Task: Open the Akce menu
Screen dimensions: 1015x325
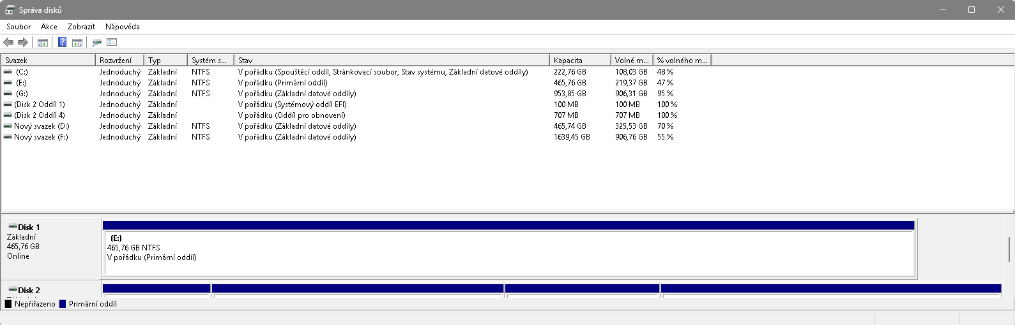Action: coord(49,27)
